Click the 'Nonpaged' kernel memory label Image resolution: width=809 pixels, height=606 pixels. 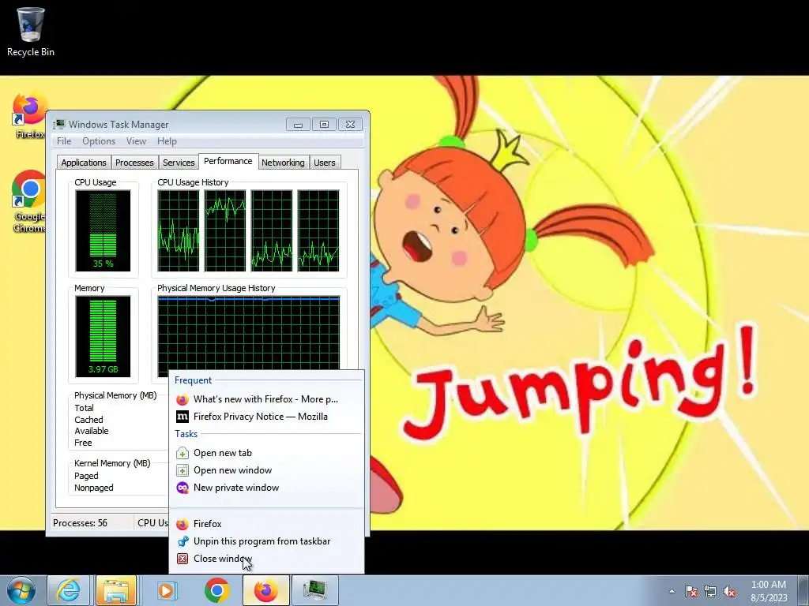pos(94,488)
